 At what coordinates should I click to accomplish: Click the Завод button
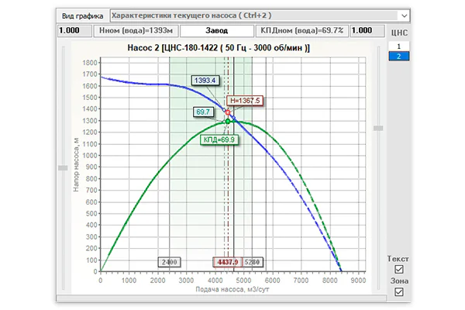pyautogui.click(x=217, y=30)
